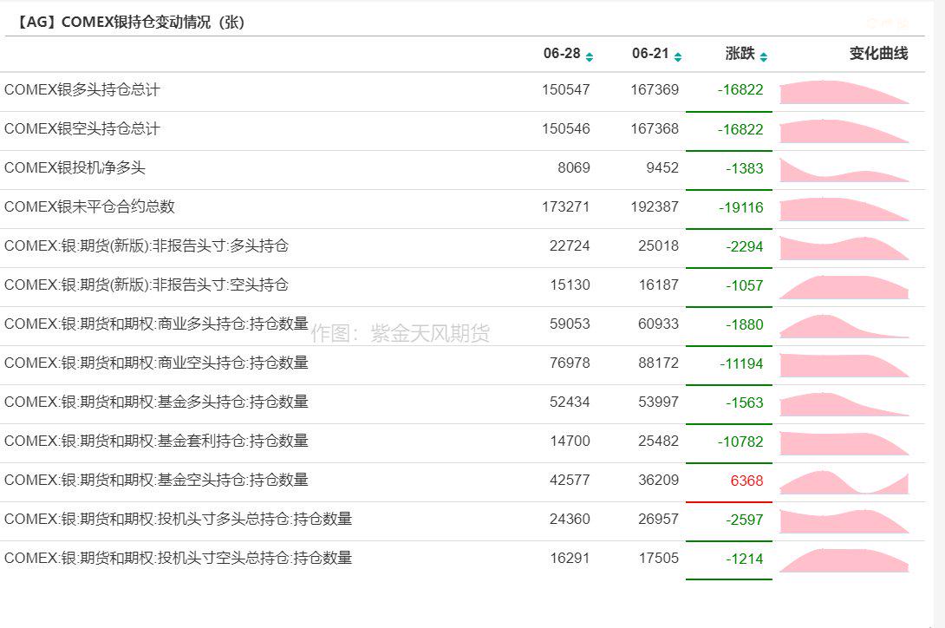
Task: Click the -1880 change value
Action: [x=745, y=324]
